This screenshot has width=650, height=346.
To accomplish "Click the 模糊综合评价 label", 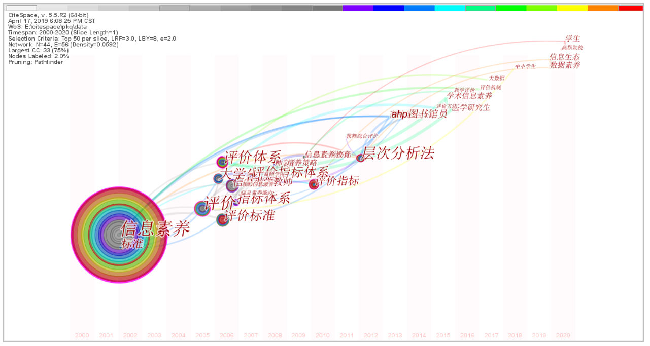I will click(362, 136).
